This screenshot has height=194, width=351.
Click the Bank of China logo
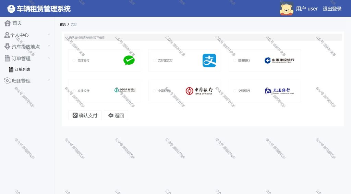click(x=199, y=91)
